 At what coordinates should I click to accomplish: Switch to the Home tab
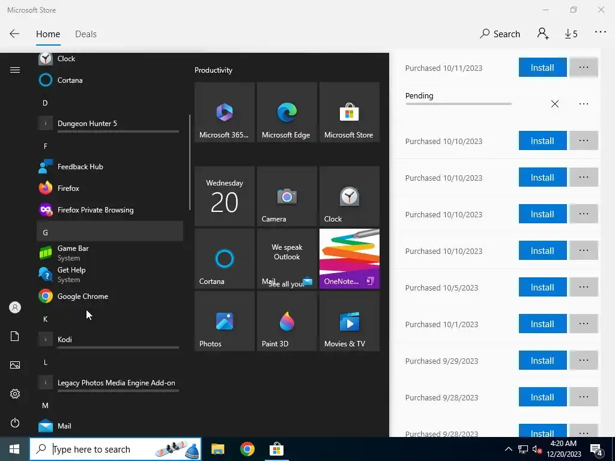point(48,34)
